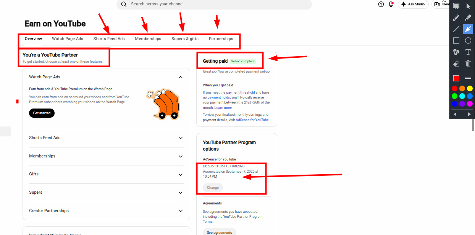Select the highlighter marker tool

(x=468, y=18)
